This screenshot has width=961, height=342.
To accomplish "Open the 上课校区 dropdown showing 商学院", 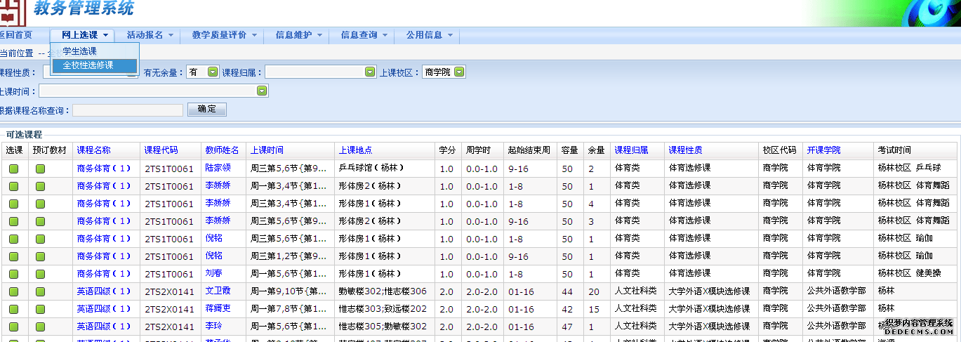I will tap(444, 72).
